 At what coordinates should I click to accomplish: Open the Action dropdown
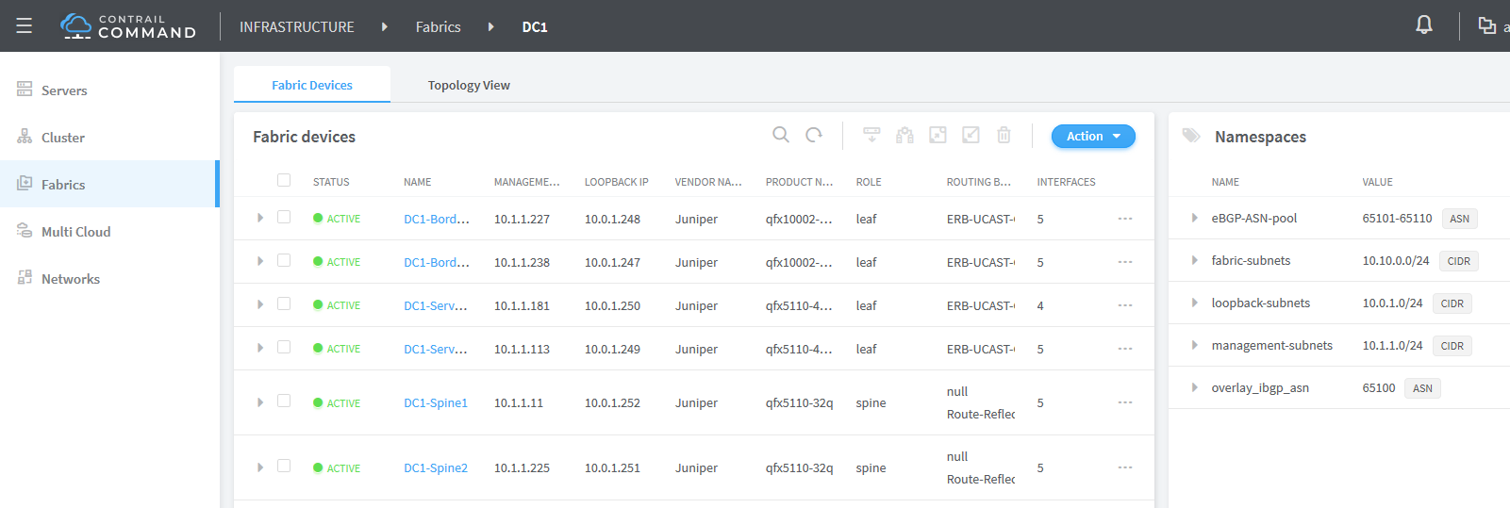pos(1093,137)
